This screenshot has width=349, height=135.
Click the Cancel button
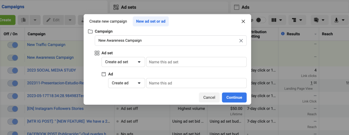point(209,98)
